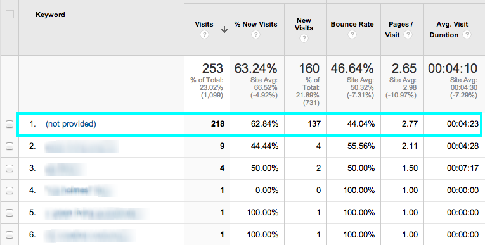Toggle the select-all checkbox in header
This screenshot has width=485, height=245.
coord(10,14)
